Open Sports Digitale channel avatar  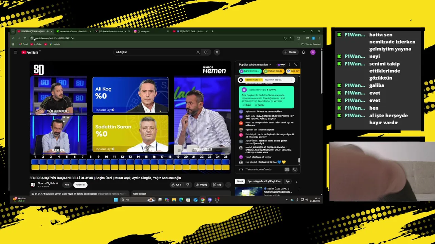(33, 185)
